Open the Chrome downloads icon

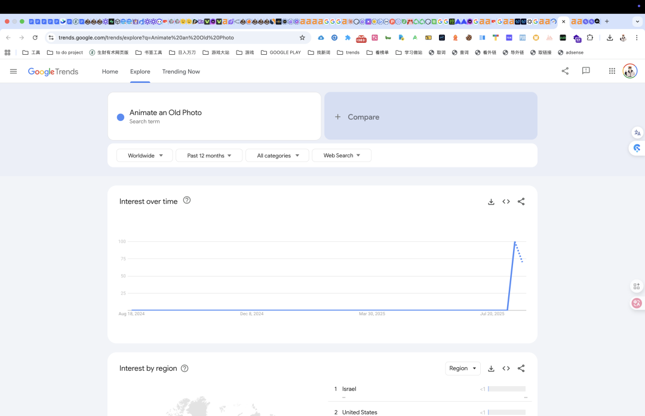point(610,38)
